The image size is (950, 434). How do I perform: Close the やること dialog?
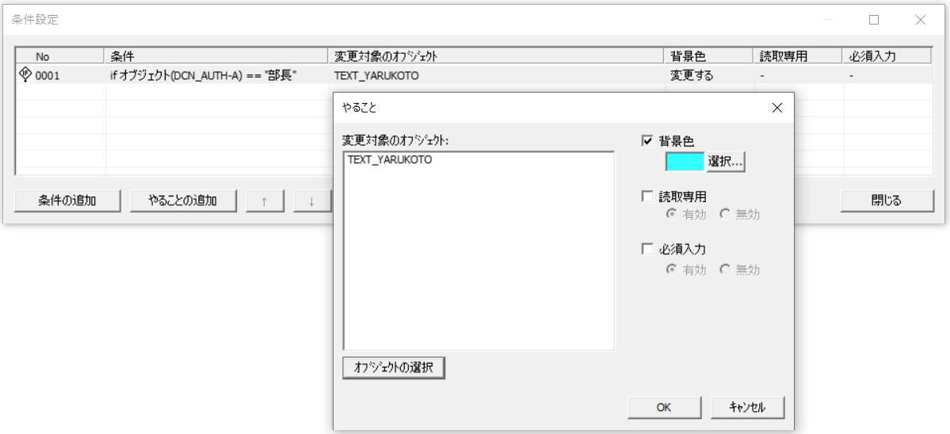[776, 108]
